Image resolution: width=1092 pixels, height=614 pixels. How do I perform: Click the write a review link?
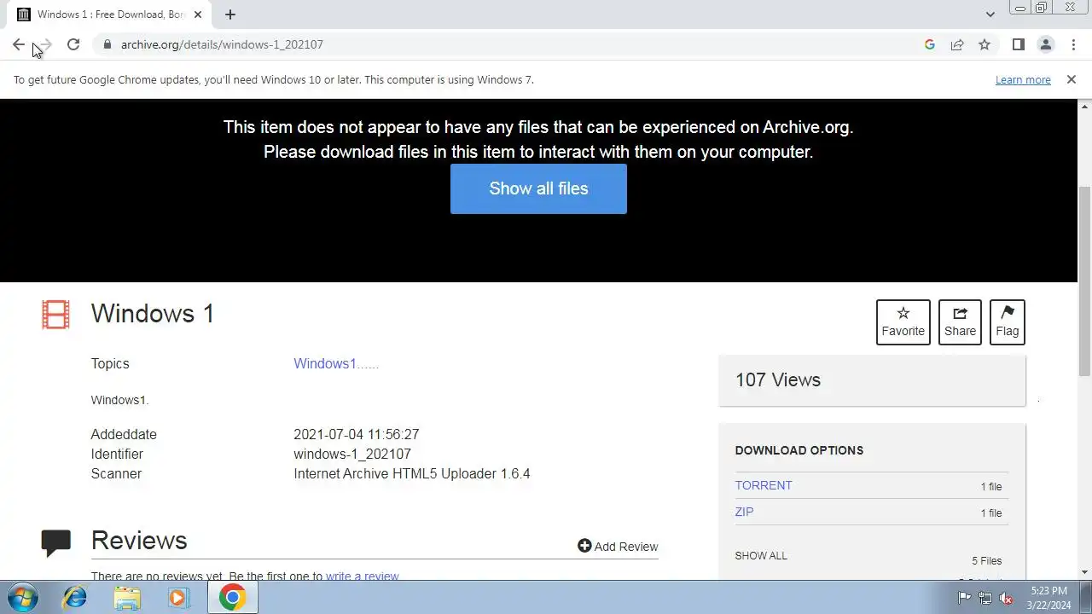[x=363, y=576]
